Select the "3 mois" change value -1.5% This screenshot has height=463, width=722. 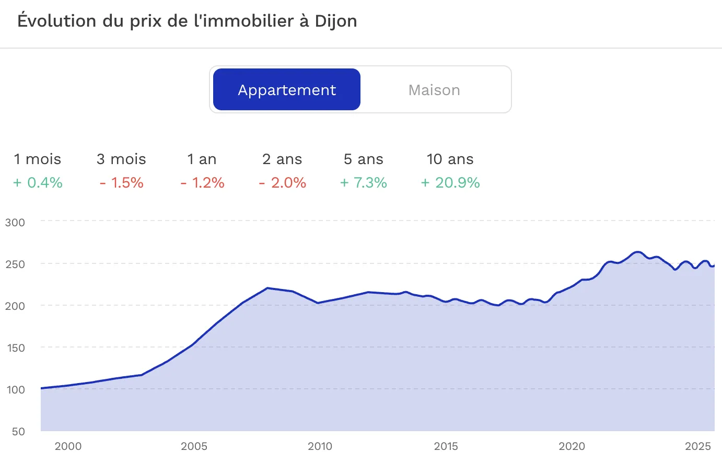click(x=121, y=183)
